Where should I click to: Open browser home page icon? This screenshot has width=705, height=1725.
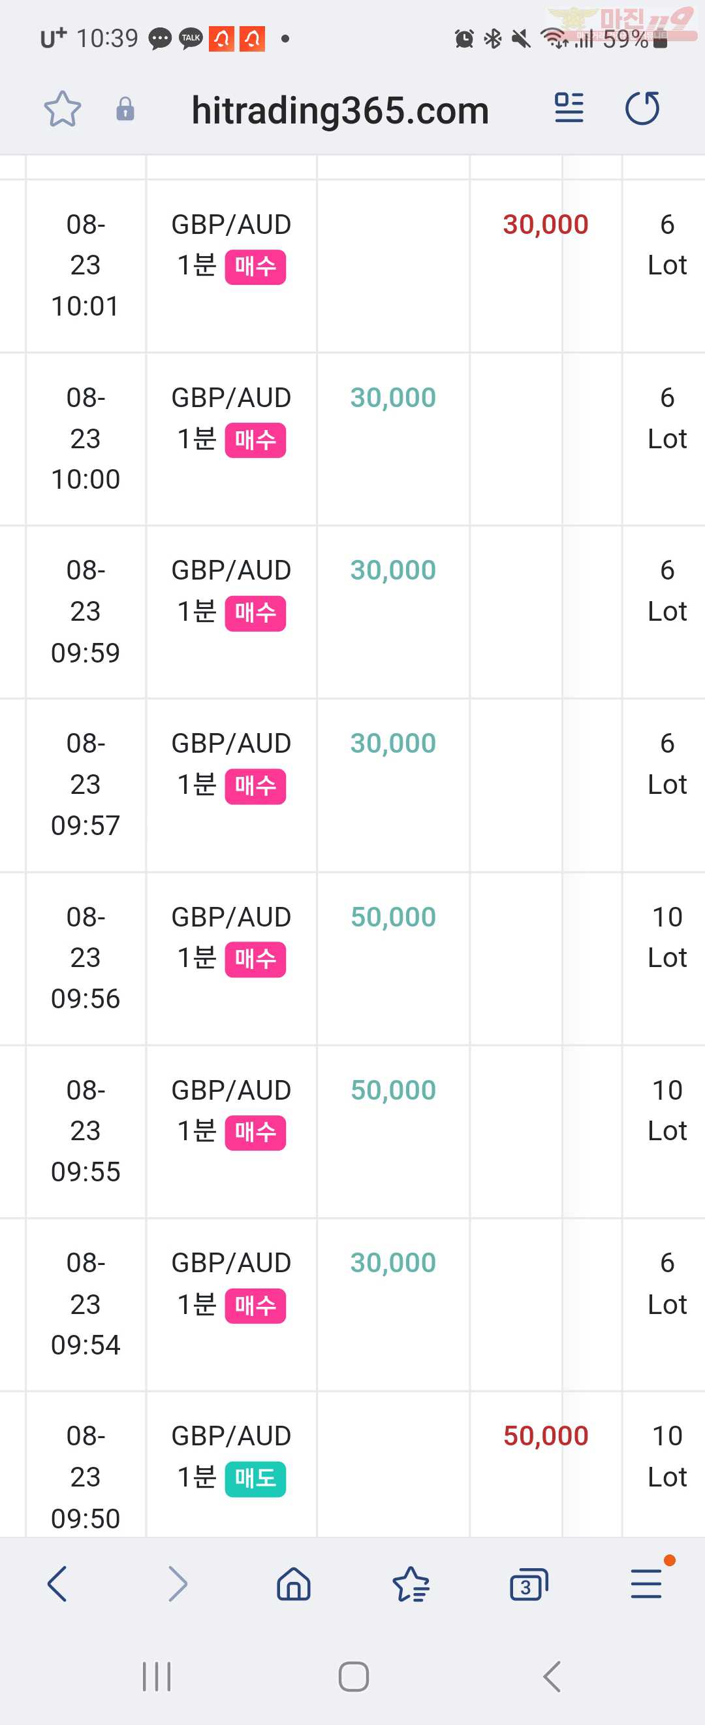coord(294,1585)
